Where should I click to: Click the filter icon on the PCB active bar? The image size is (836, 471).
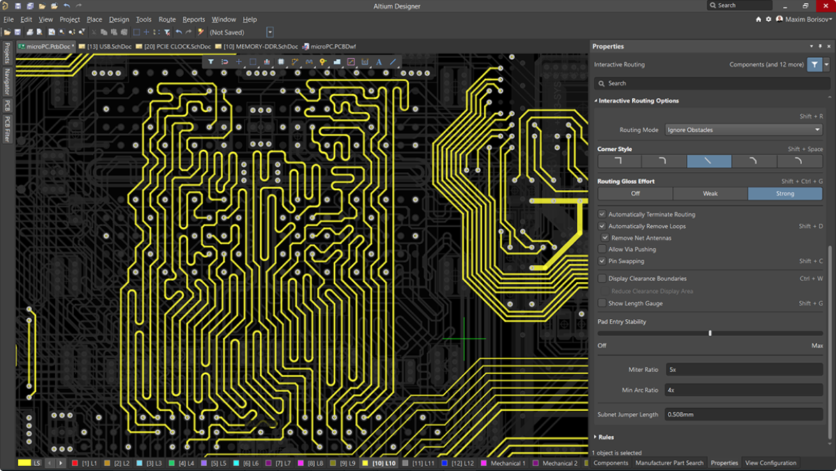click(x=211, y=61)
